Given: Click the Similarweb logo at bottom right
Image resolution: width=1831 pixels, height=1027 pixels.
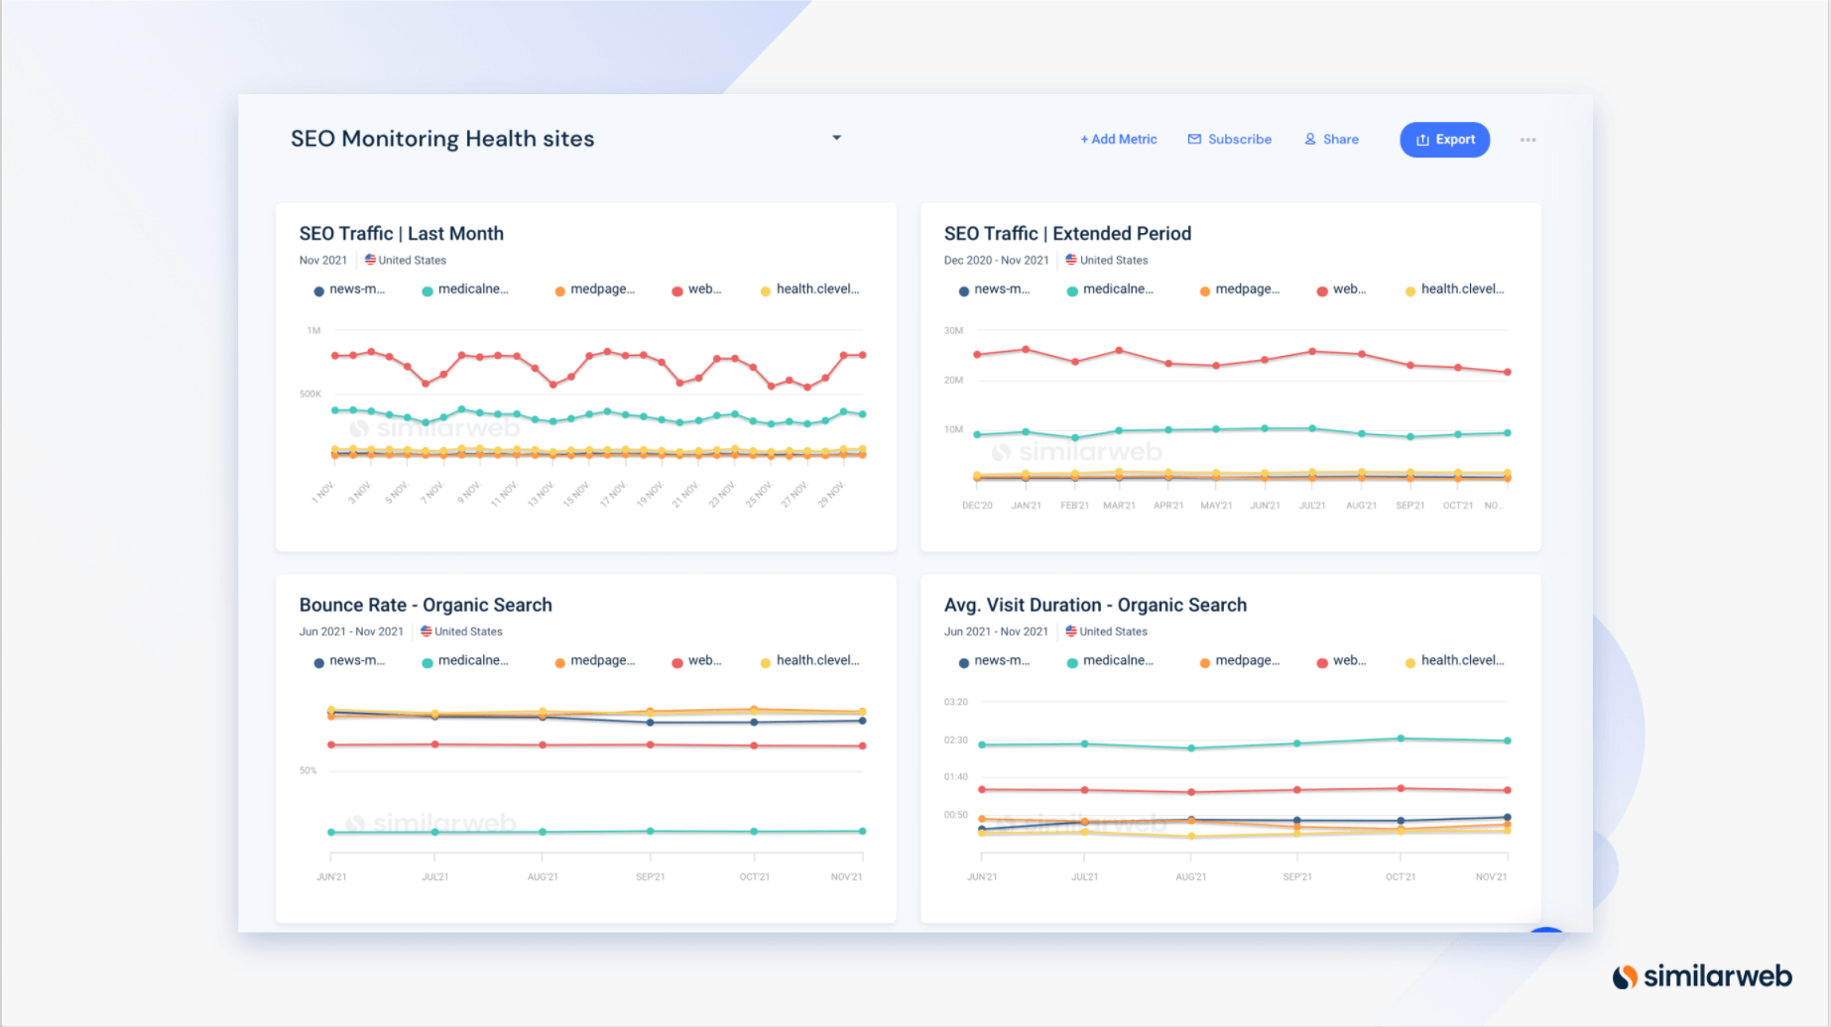Looking at the screenshot, I should click(1702, 976).
